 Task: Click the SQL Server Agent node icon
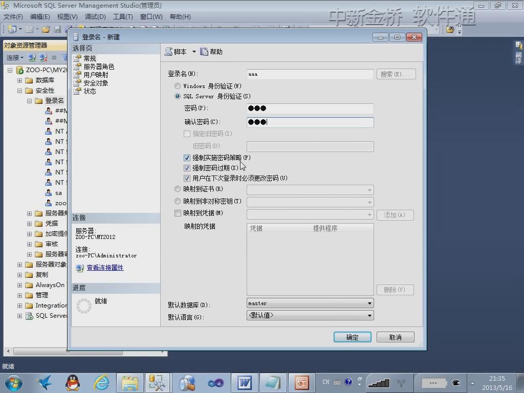coord(29,316)
